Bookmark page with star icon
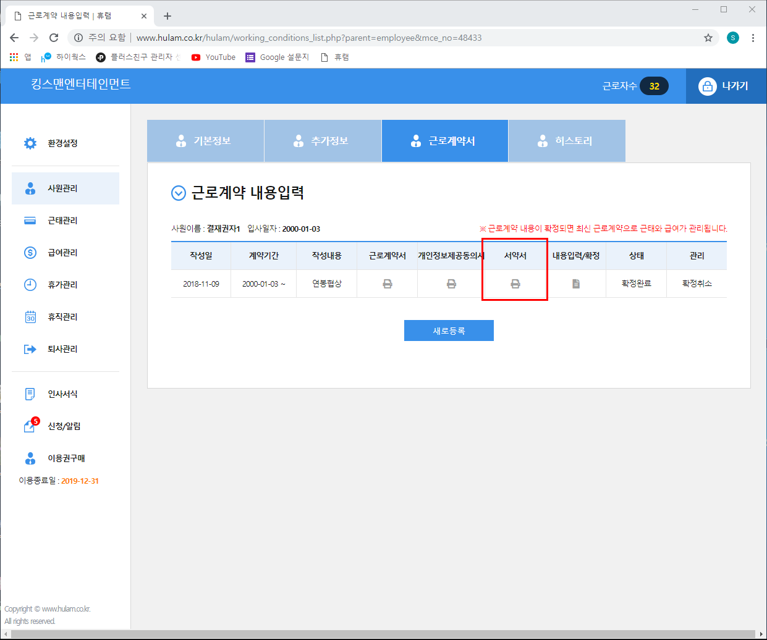The image size is (767, 640). 708,38
